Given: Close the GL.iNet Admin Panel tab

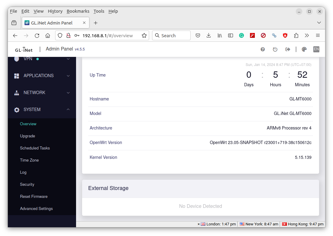Looking at the screenshot, I should [x=84, y=23].
